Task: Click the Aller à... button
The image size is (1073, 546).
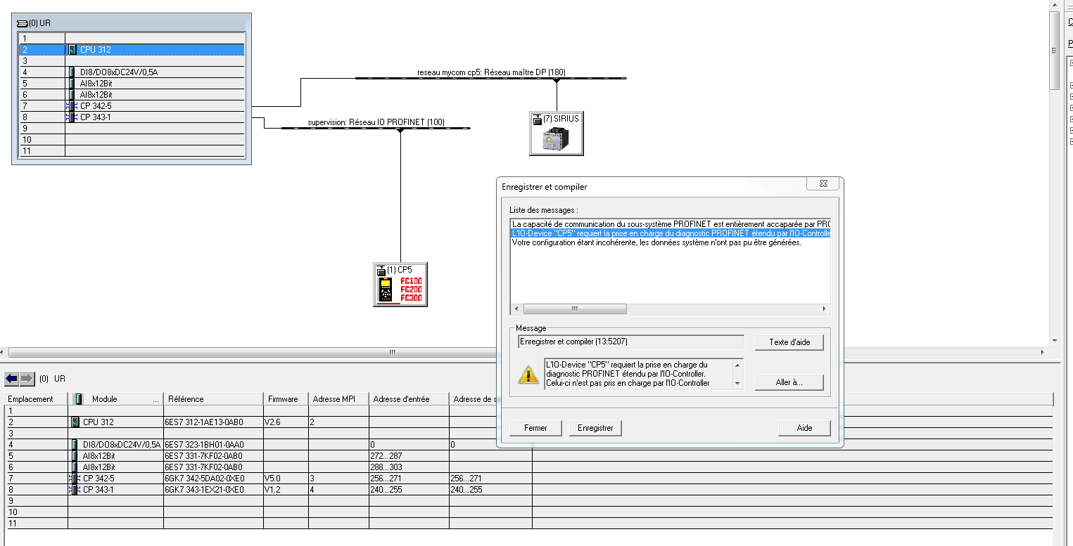Action: [x=789, y=382]
